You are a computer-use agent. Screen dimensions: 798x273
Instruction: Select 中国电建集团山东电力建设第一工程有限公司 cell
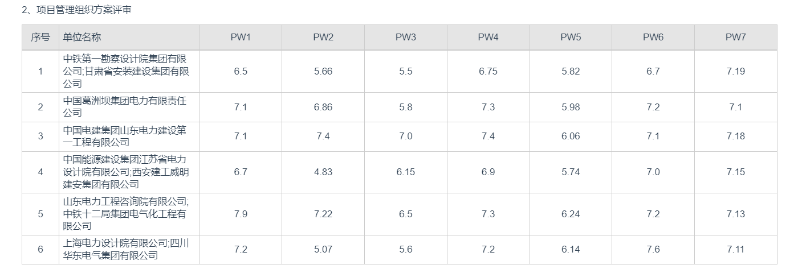[x=125, y=136]
